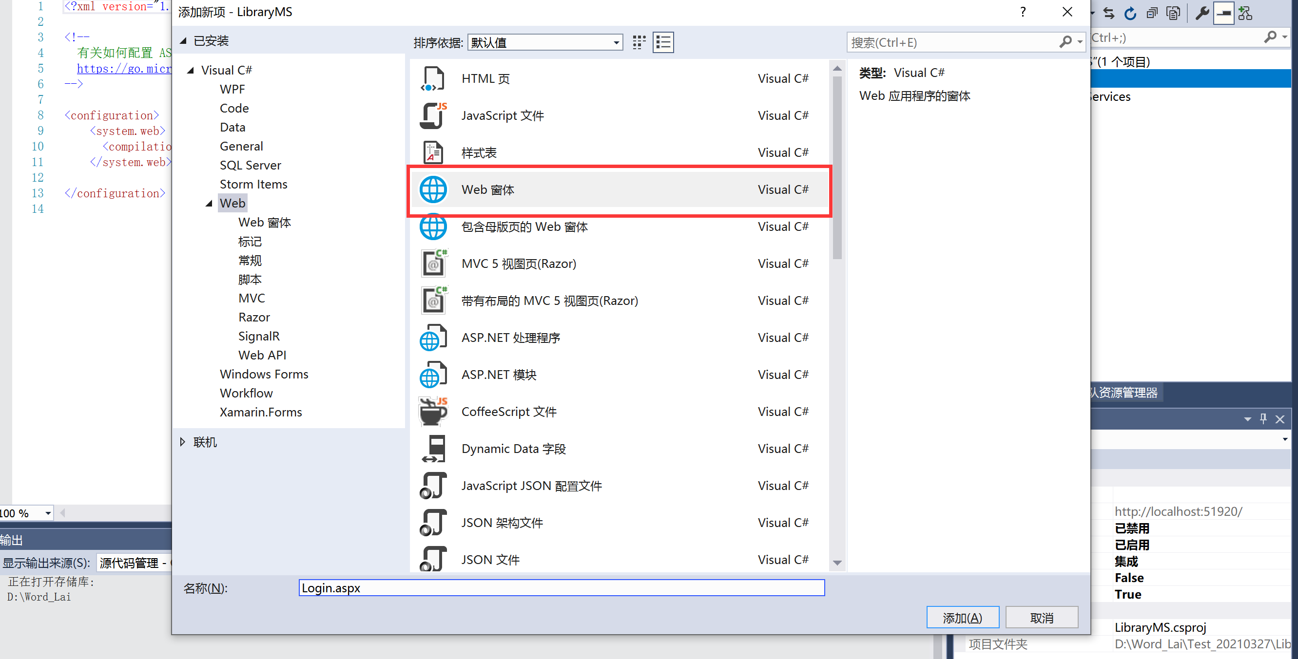Select the ASP.NET 模块 icon
The height and width of the screenshot is (659, 1298).
point(435,374)
